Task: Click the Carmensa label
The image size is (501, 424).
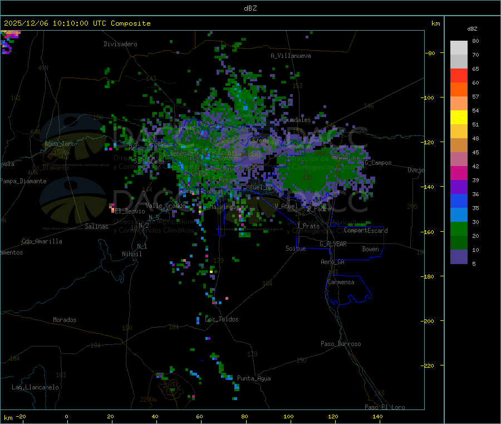Action: pos(341,282)
